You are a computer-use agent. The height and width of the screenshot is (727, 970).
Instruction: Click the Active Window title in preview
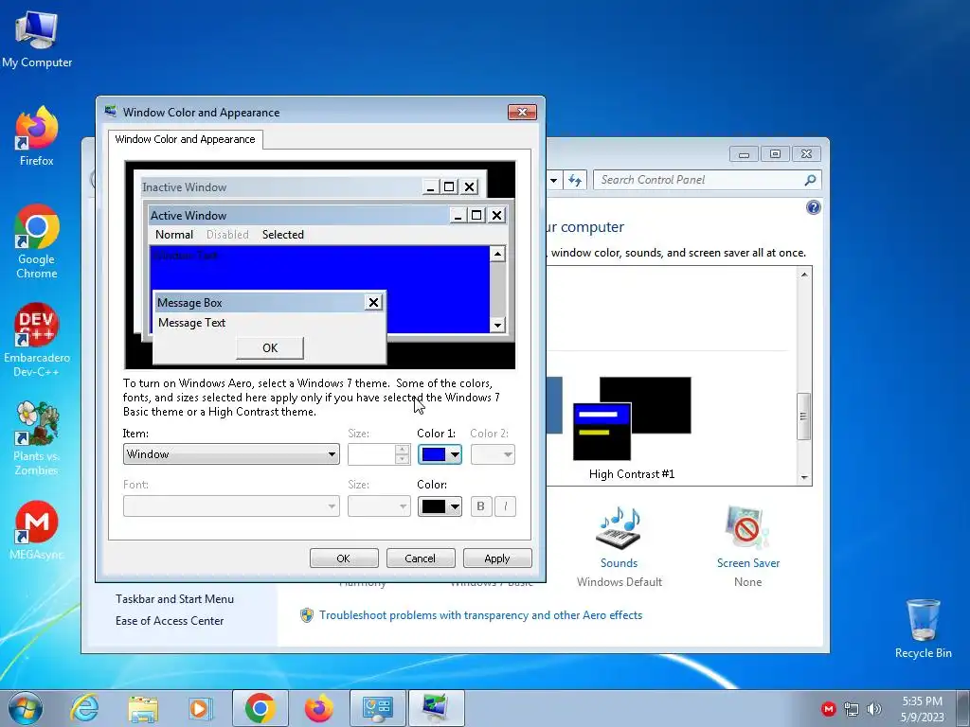[189, 216]
